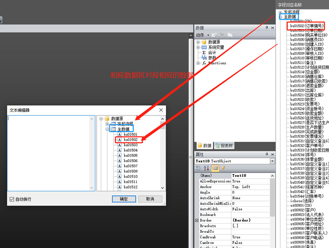The height and width of the screenshot is (248, 329).
Task: Click the alphabetical sort icon in 属性 panel
Action: click(x=206, y=168)
